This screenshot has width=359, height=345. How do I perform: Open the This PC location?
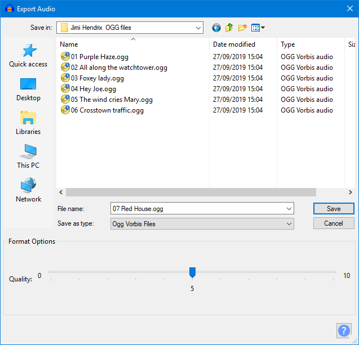pyautogui.click(x=28, y=156)
